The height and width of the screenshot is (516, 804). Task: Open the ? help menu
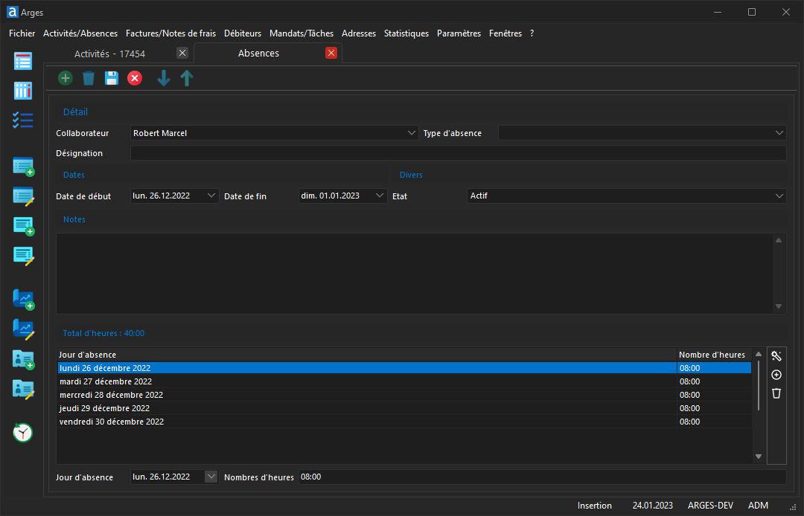(x=532, y=33)
